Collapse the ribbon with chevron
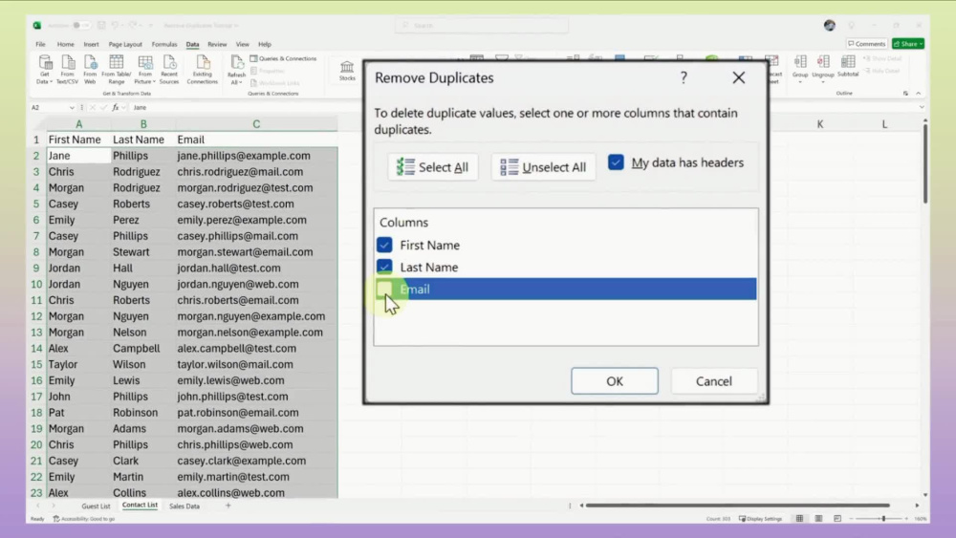The width and height of the screenshot is (956, 538). click(x=918, y=94)
